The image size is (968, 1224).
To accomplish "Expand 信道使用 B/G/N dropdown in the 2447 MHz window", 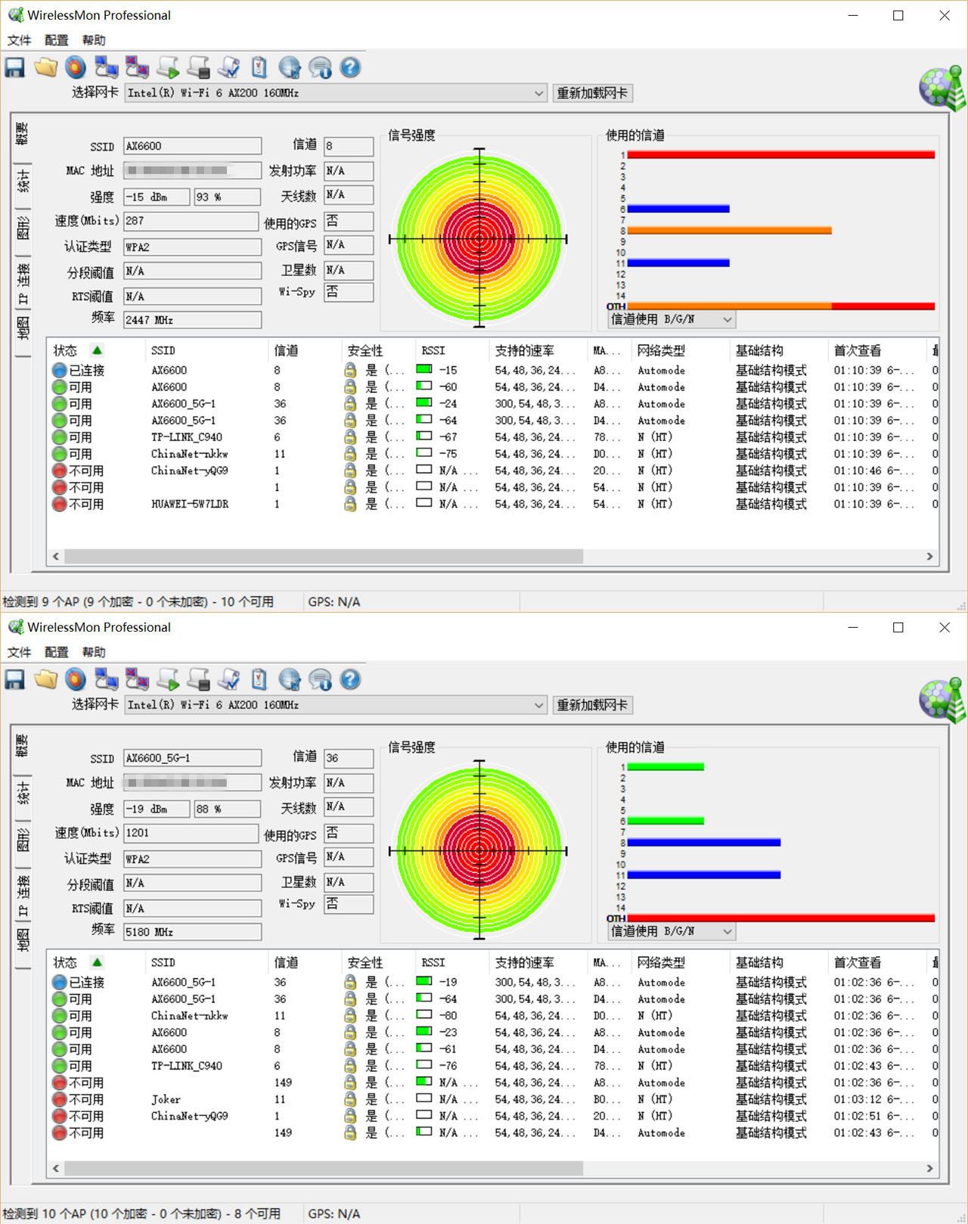I will [672, 319].
